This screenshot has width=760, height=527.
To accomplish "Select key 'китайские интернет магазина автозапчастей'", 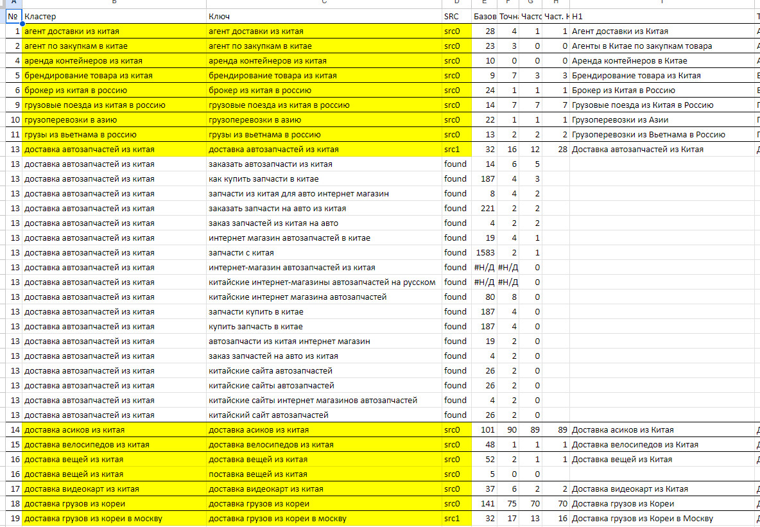I will tap(324, 297).
